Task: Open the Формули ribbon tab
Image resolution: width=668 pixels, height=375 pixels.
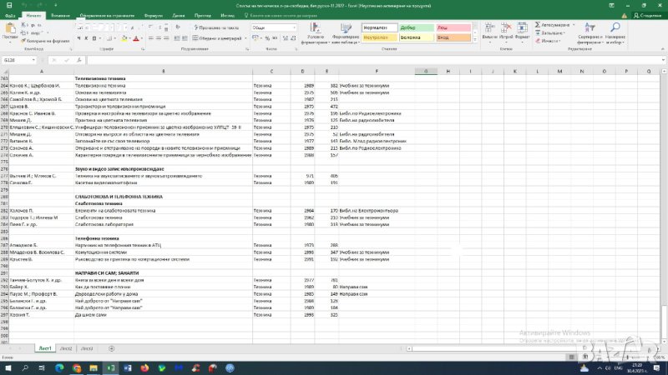Action: tap(153, 15)
